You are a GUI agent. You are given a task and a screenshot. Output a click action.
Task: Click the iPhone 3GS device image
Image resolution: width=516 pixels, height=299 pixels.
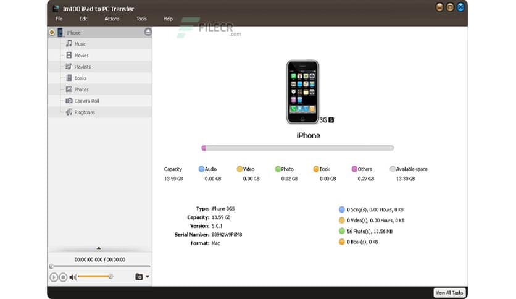point(302,92)
